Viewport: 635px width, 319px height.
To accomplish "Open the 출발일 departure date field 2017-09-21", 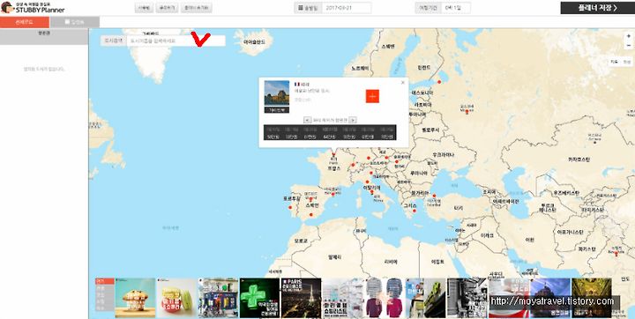I will (x=347, y=8).
